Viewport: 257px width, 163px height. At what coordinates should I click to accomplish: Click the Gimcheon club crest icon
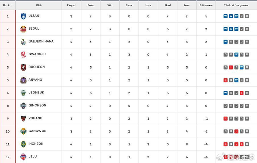23,106
